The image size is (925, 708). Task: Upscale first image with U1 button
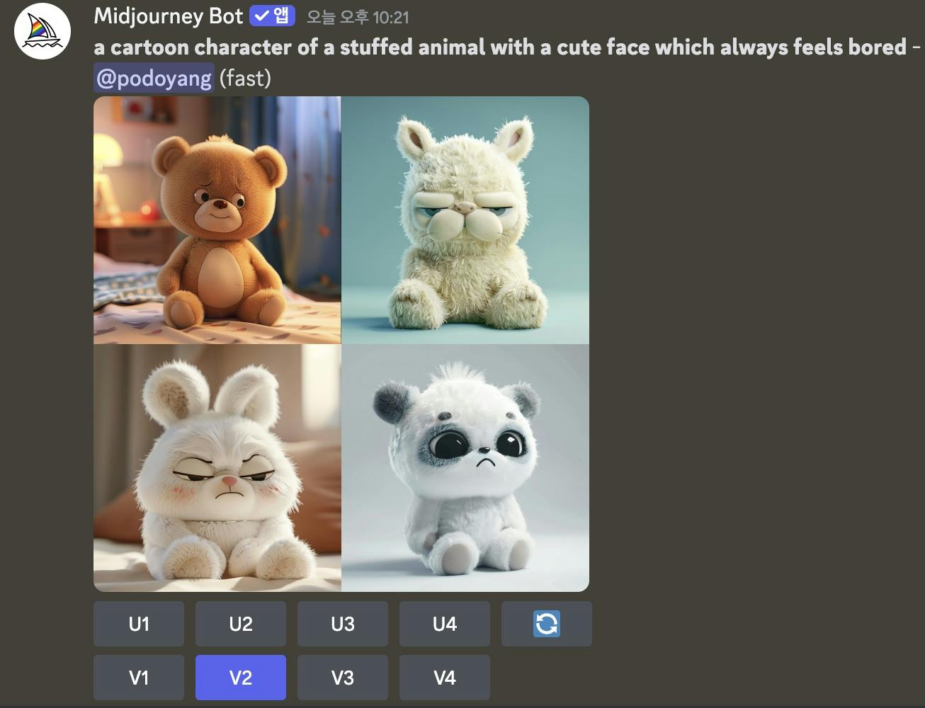tap(139, 624)
